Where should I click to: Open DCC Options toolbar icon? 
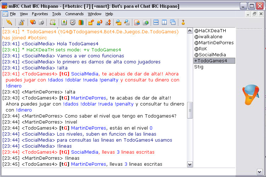[x=108, y=22]
